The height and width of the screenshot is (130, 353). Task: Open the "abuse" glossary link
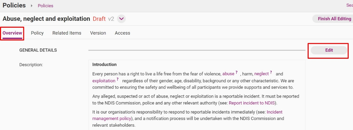[x=228, y=74]
